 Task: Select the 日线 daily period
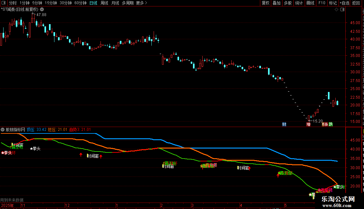[93, 3]
